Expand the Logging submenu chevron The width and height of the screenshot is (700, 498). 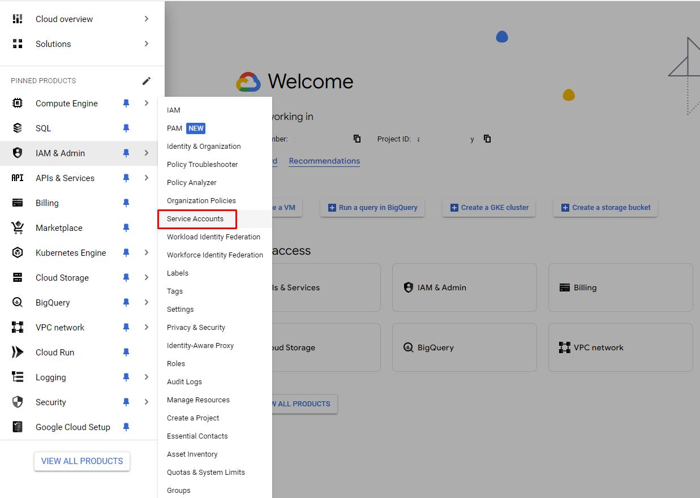[x=147, y=377]
